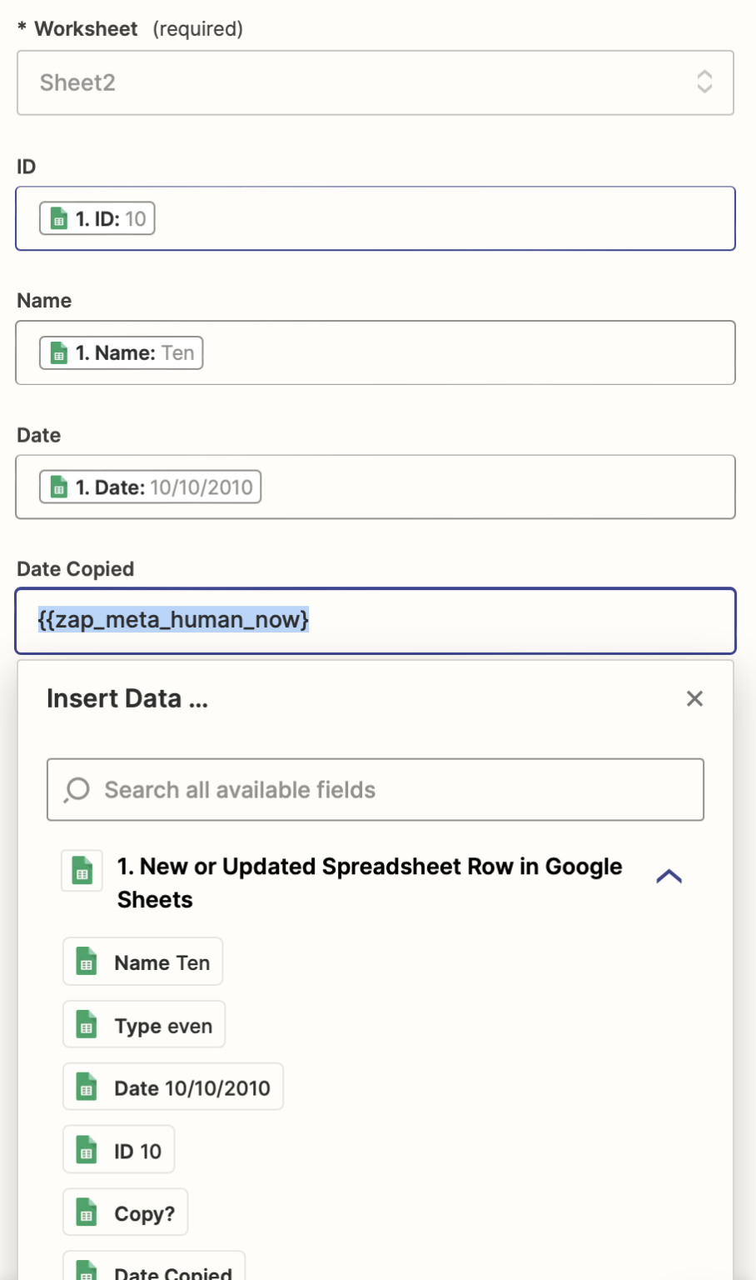
Task: Insert the Date 10/10/2010 data option
Action: (173, 1087)
